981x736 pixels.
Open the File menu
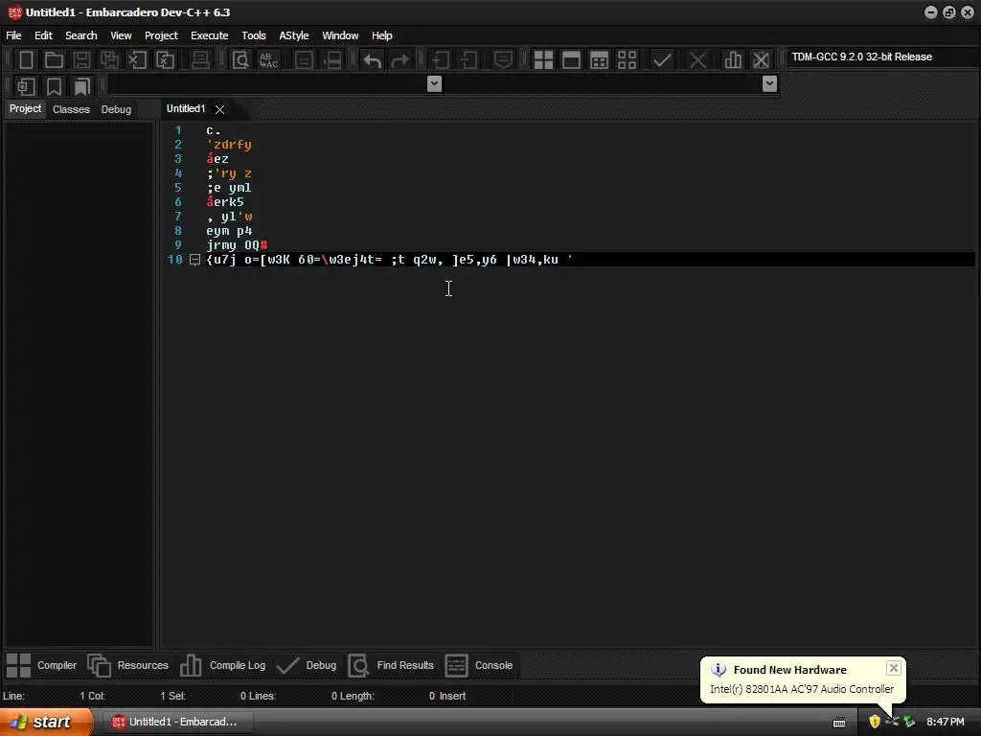coord(13,35)
